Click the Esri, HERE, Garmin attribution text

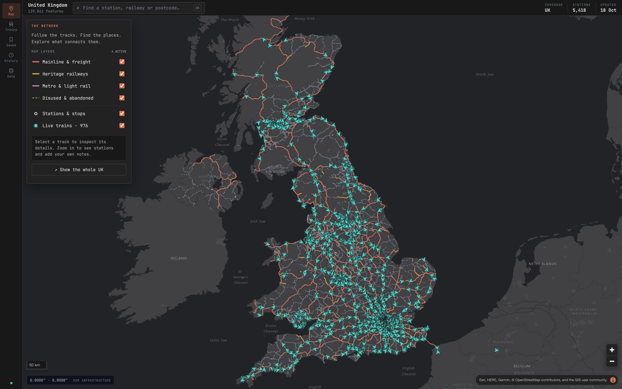[543, 380]
